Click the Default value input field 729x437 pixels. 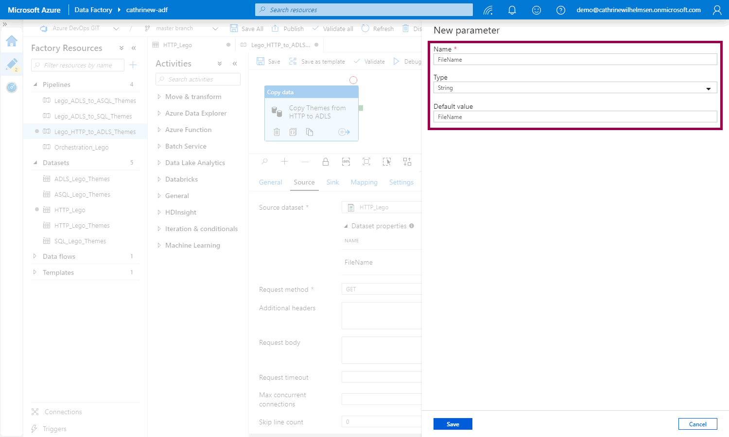(575, 117)
